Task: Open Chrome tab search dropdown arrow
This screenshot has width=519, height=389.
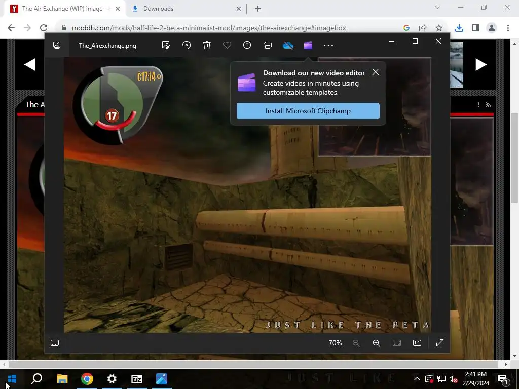Action: 437,7
